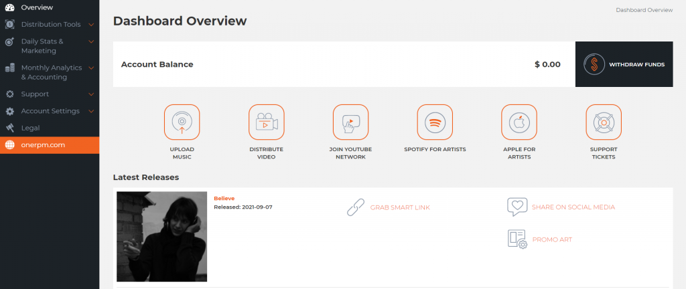This screenshot has height=289, width=686.
Task: Open Support Tickets lifebuoy icon
Action: click(x=604, y=122)
